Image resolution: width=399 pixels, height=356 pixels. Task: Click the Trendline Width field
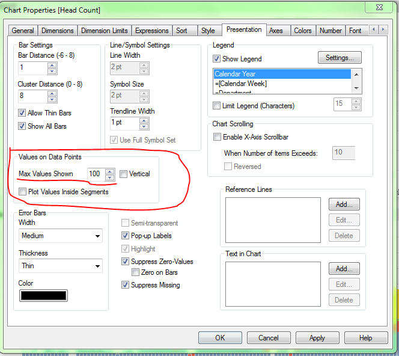tap(125, 123)
